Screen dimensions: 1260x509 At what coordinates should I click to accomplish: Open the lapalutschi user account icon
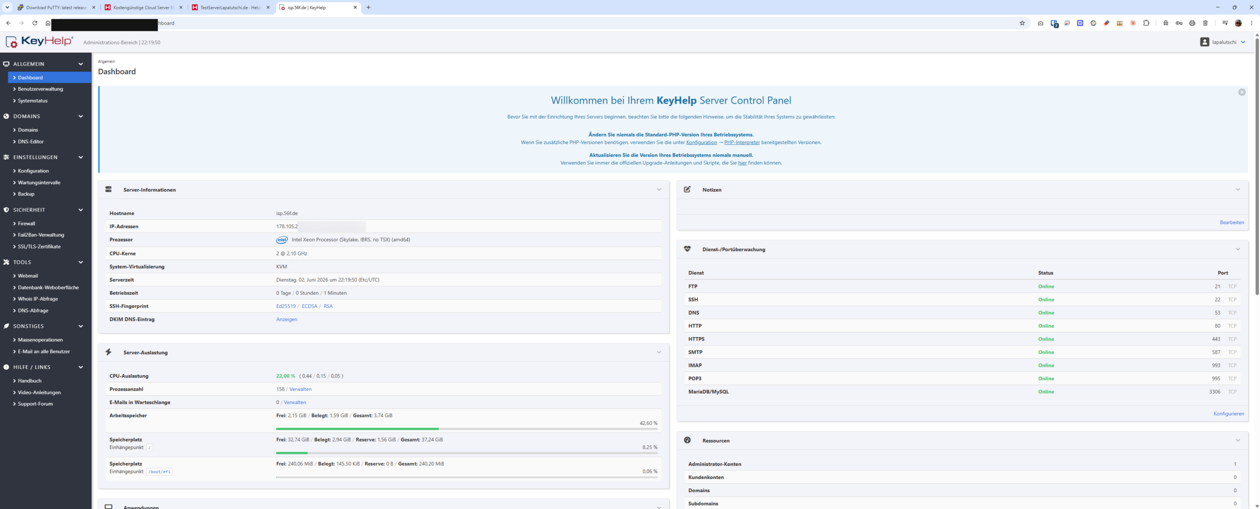coord(1204,42)
